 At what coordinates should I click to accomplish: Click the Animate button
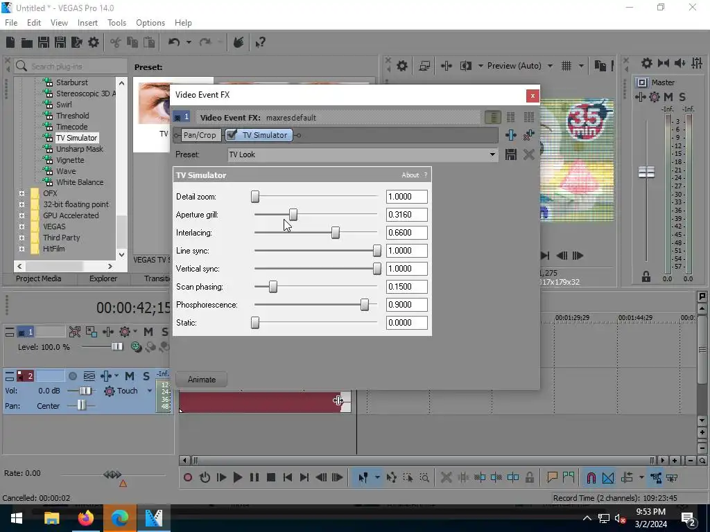[x=202, y=380]
